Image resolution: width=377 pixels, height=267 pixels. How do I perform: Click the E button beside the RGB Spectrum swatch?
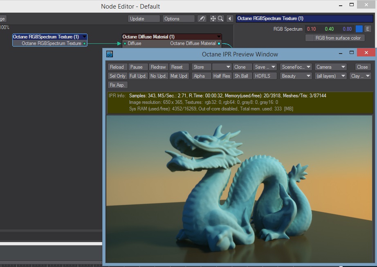368,29
